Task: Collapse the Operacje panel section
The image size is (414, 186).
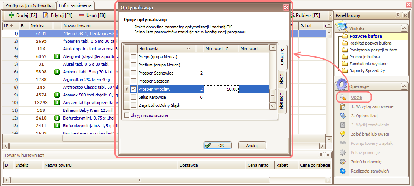Action: [404, 86]
